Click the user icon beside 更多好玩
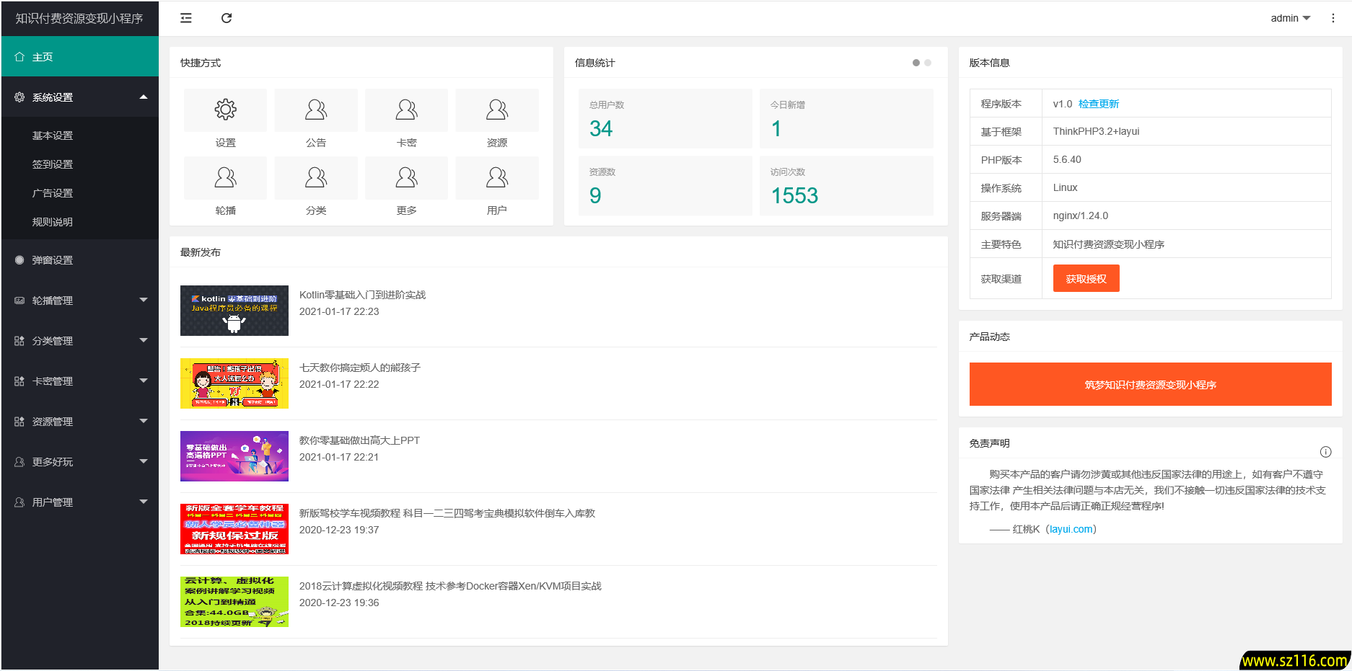The height and width of the screenshot is (671, 1352). tap(19, 462)
